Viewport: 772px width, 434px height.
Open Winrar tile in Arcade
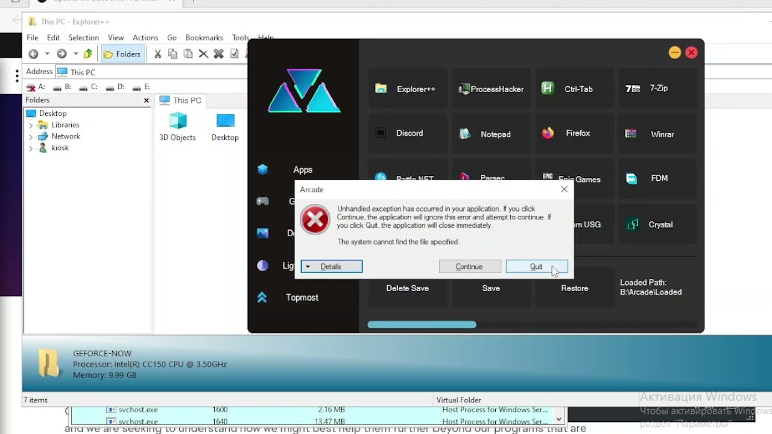(657, 134)
